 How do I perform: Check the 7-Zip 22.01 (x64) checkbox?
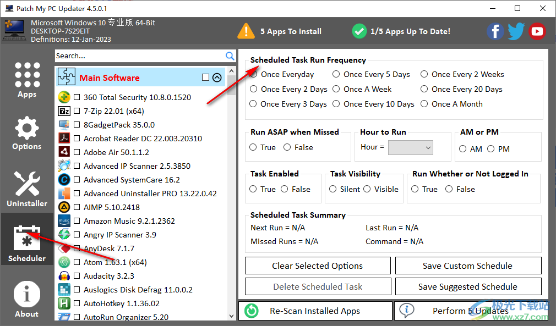pyautogui.click(x=77, y=111)
